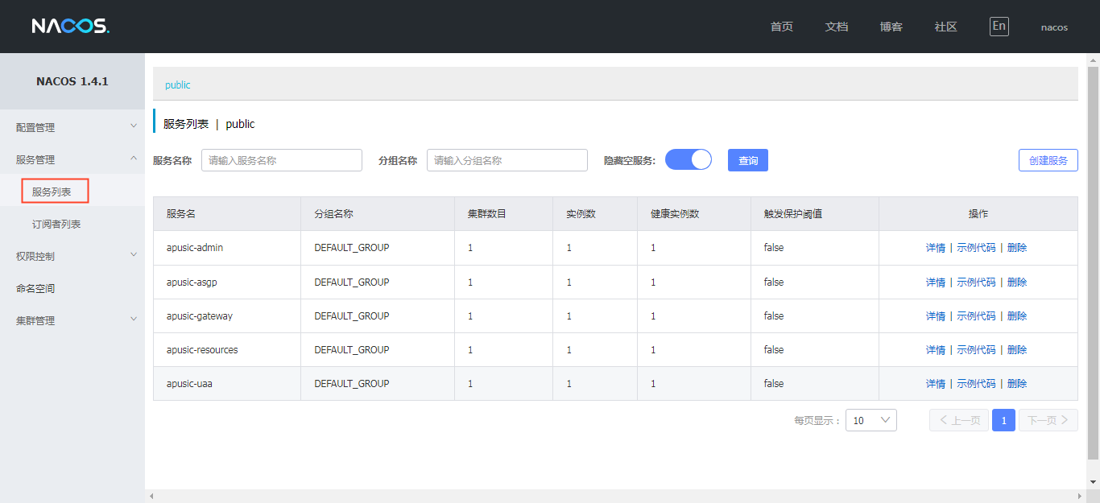This screenshot has width=1100, height=503.
Task: Click the false value in apusic-admin row
Action: click(x=774, y=248)
